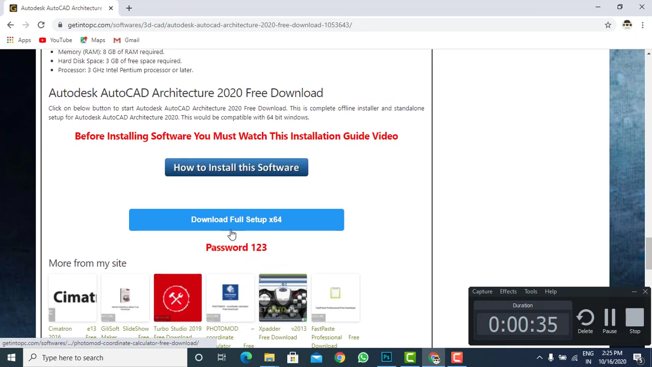The image size is (652, 367).
Task: Open the GiliSoft SlideShow Maker thumbnail
Action: click(125, 298)
